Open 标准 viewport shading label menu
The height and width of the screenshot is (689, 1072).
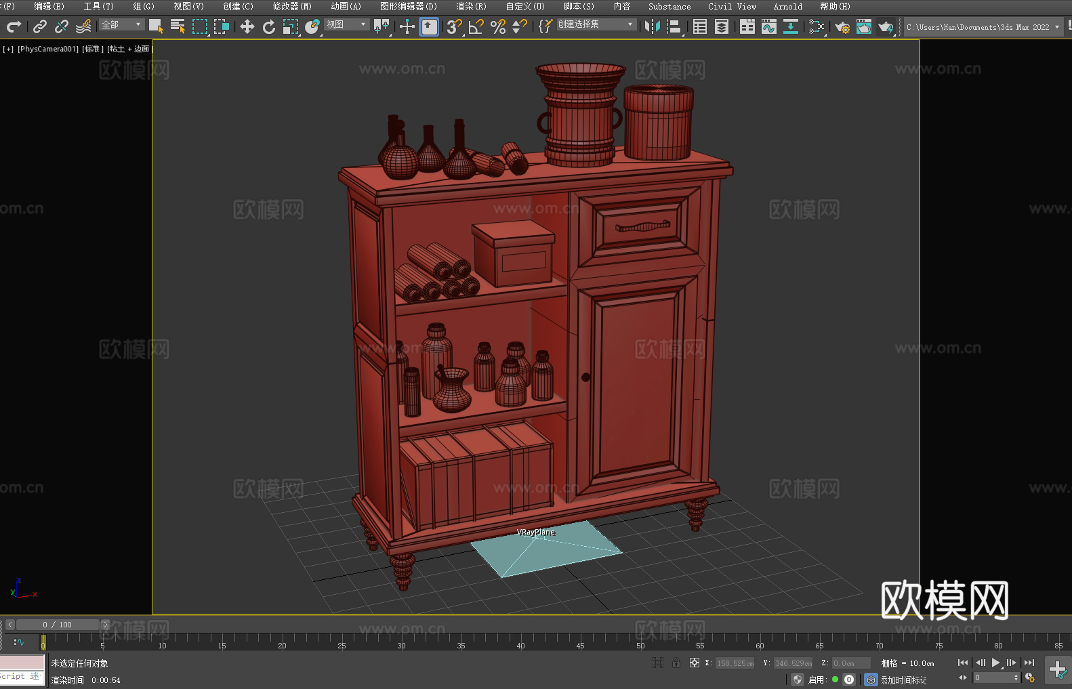tap(93, 49)
